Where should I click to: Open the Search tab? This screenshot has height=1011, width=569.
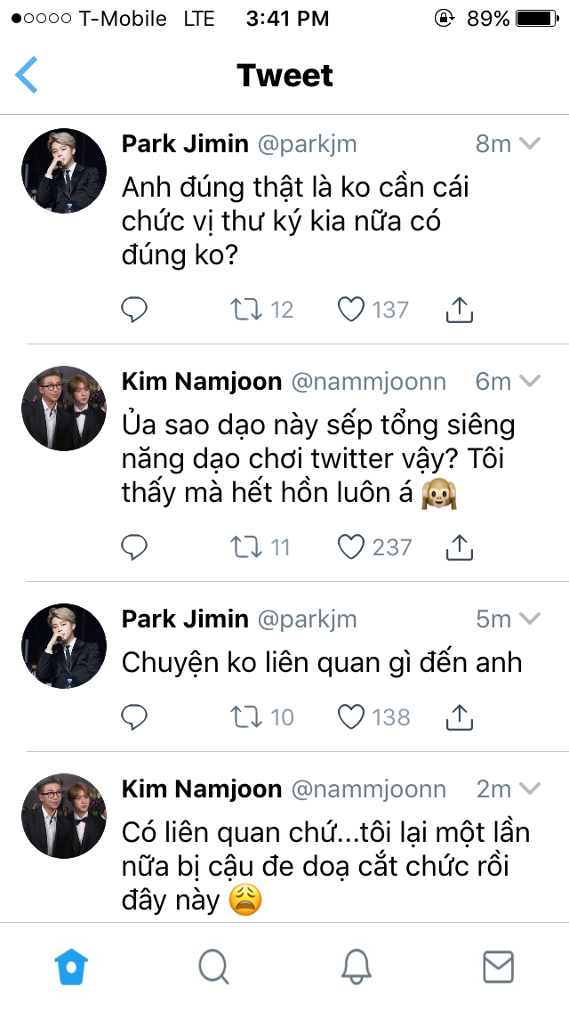[213, 966]
